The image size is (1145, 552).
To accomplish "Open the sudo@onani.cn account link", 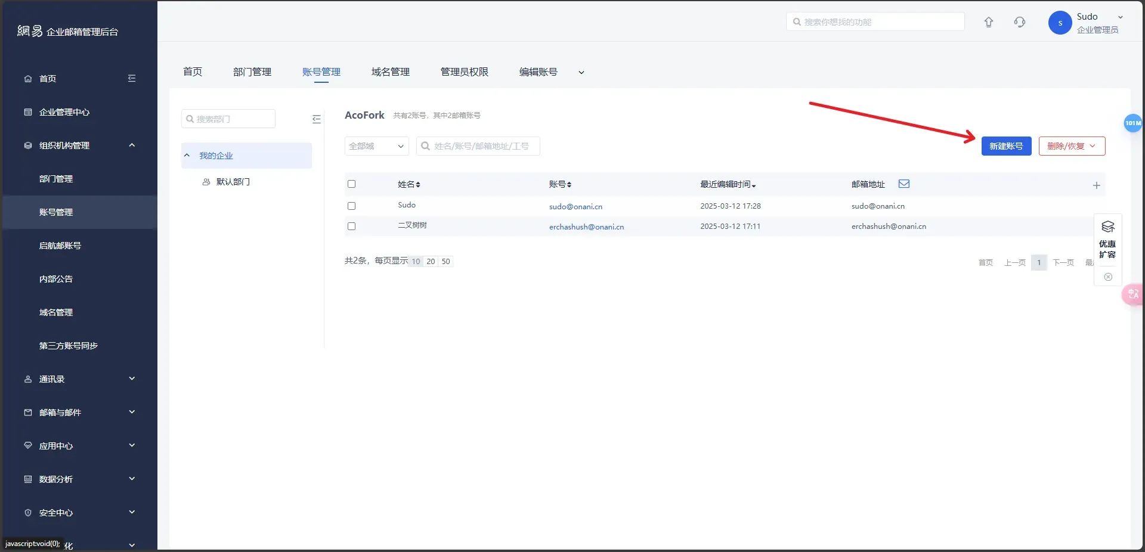I will [575, 207].
